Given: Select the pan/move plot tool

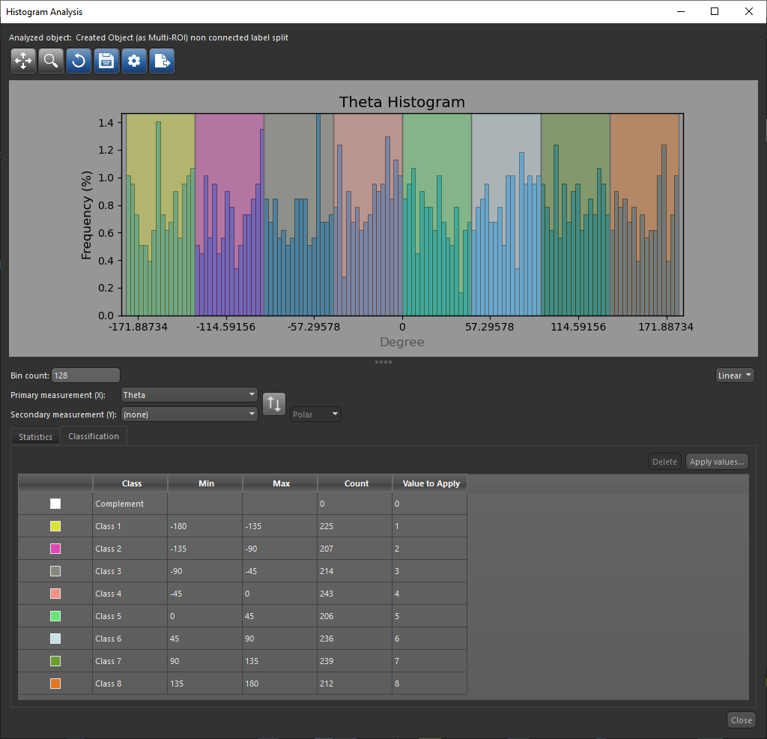Looking at the screenshot, I should pos(23,61).
